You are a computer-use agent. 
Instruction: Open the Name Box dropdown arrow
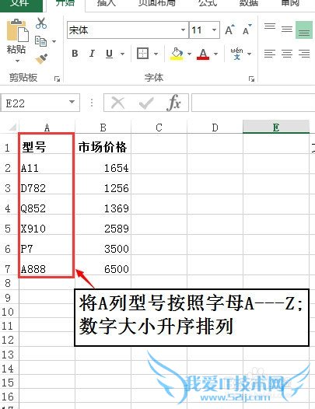click(72, 102)
